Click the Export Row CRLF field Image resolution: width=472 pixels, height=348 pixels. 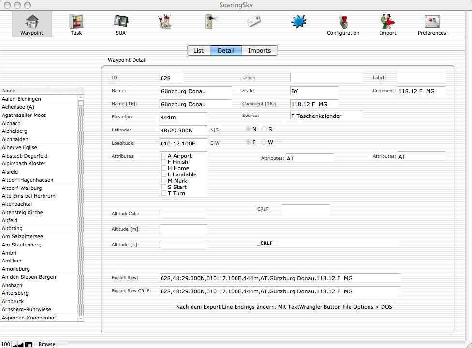pos(280,291)
